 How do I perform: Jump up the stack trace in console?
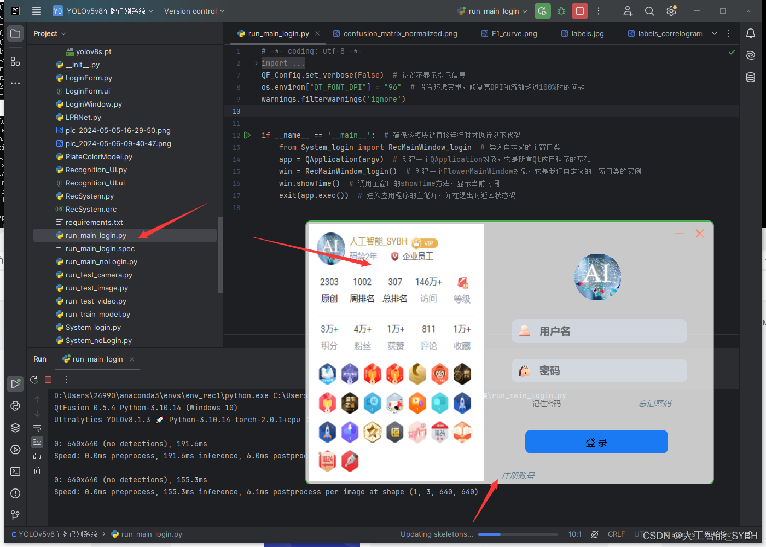tap(37, 399)
